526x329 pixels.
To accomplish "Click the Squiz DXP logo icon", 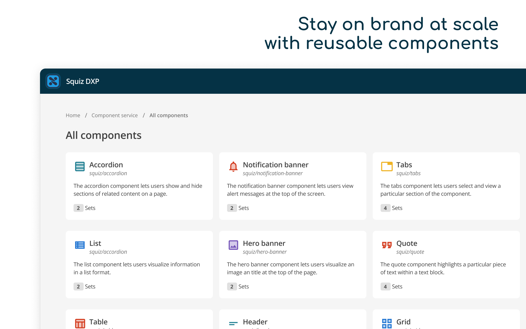I will tap(53, 81).
